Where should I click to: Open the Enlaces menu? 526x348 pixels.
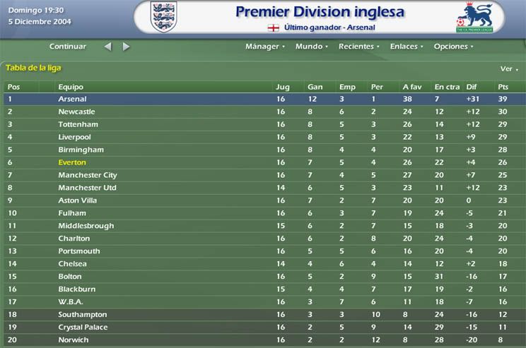[407, 47]
